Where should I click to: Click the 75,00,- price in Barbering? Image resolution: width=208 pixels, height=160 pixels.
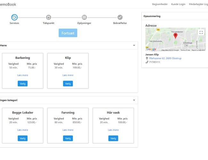tap(32, 68)
